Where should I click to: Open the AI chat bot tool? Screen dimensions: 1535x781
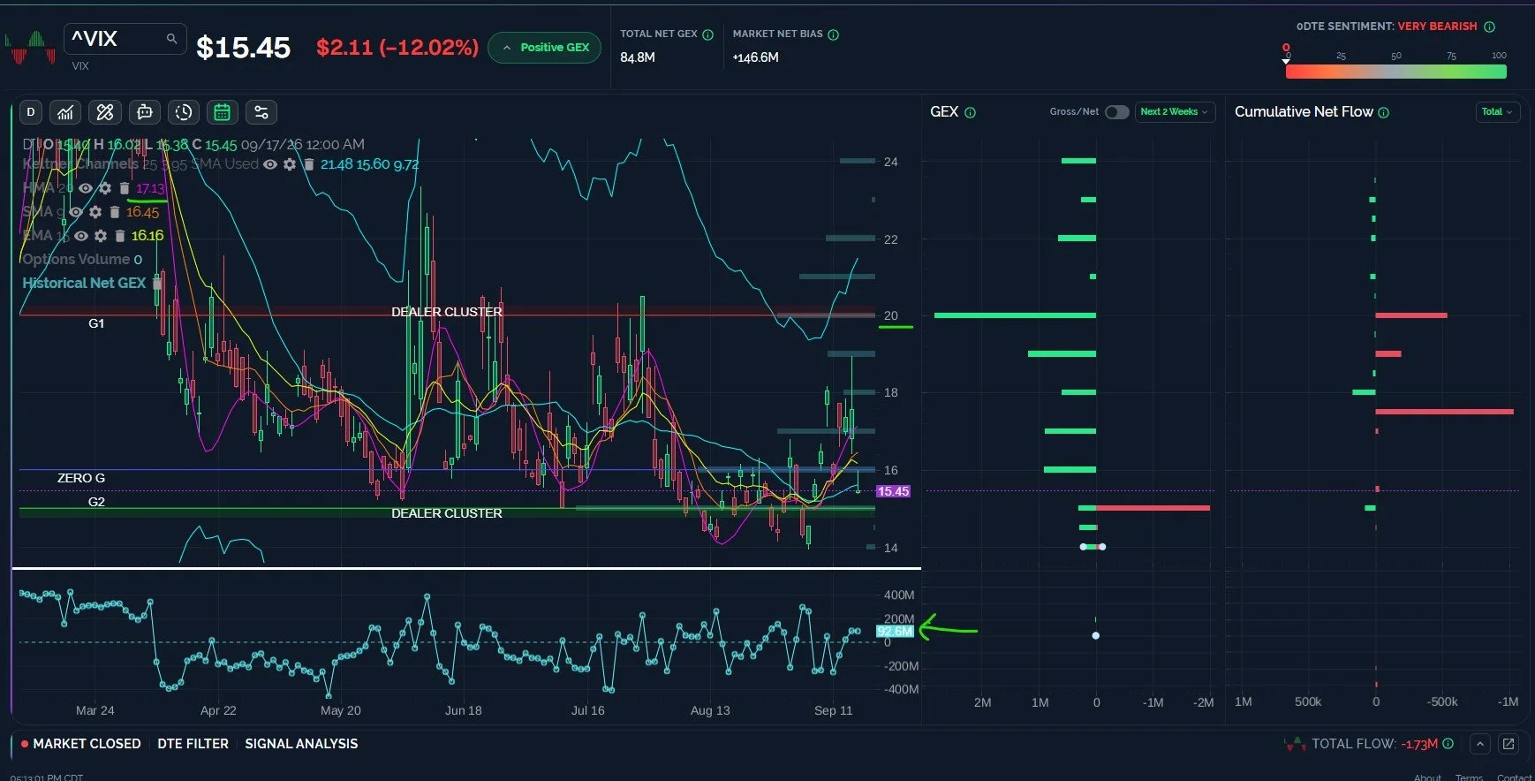(x=144, y=112)
